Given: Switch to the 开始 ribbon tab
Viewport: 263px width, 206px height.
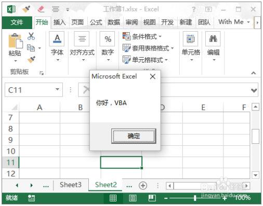Looking at the screenshot, I should point(42,22).
